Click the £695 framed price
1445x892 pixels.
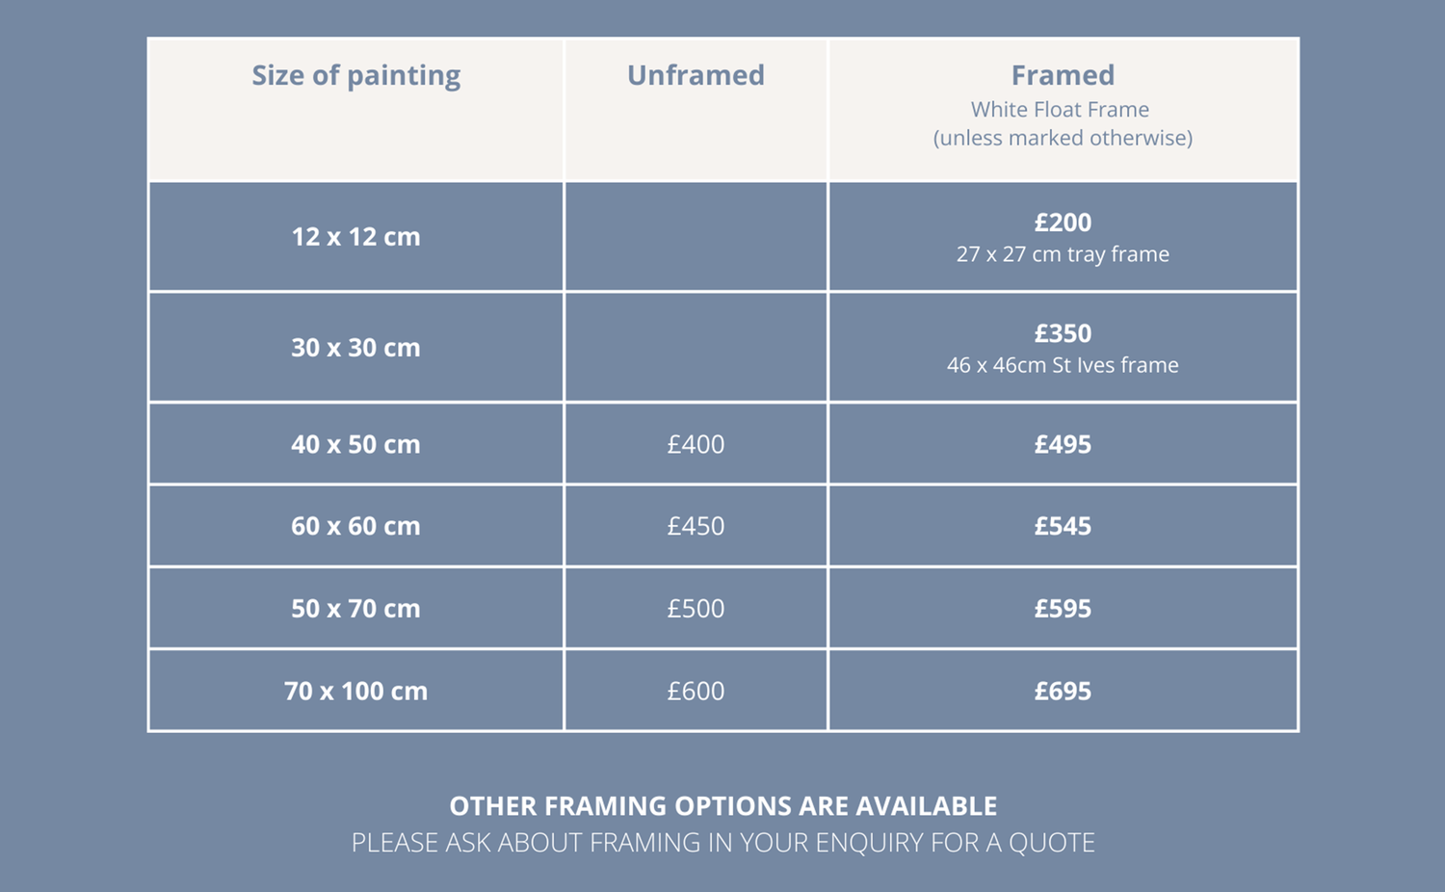pos(1063,691)
